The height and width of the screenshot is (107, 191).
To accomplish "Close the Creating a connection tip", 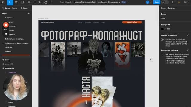I will point(188,35).
